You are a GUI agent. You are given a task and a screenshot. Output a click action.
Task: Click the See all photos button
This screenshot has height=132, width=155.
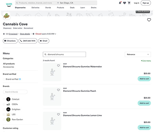[x=143, y=11]
